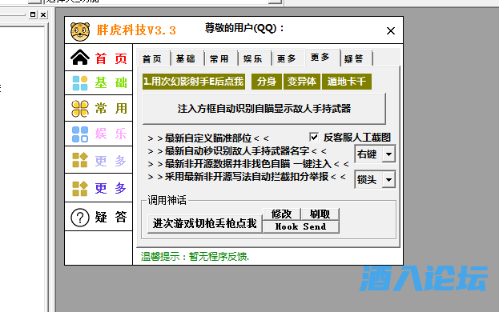Click the 温馨提示 status message
This screenshot has width=499, height=312.
pyautogui.click(x=195, y=256)
